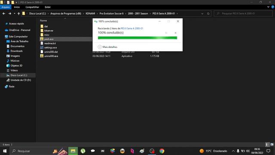Image resolution: width=275 pixels, height=155 pixels.
Task: Open Google Chrome from the taskbar
Action: click(162, 151)
